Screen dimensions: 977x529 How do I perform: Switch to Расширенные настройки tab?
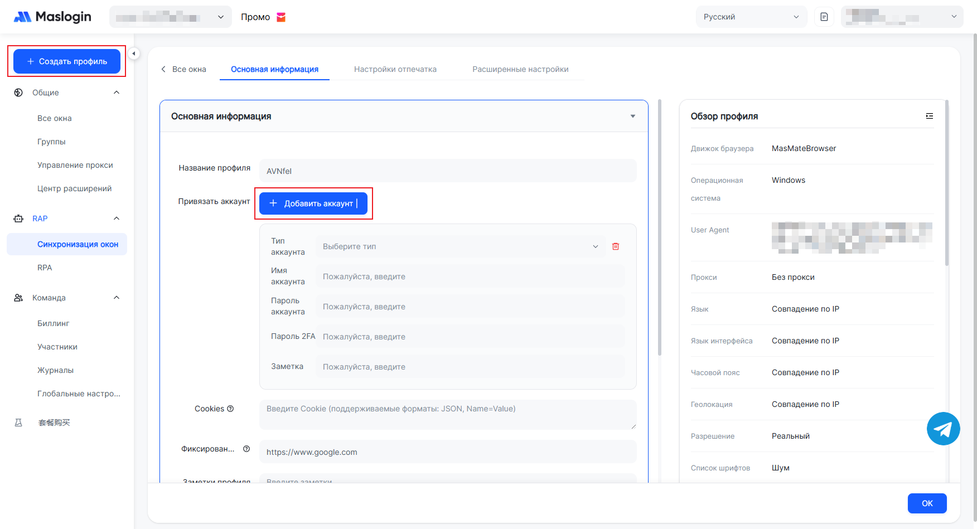520,69
